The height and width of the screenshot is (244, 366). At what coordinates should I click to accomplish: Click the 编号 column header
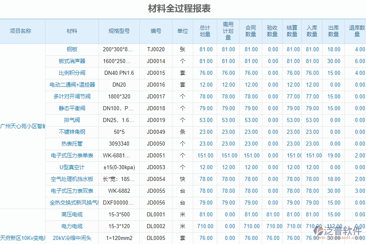click(x=156, y=31)
